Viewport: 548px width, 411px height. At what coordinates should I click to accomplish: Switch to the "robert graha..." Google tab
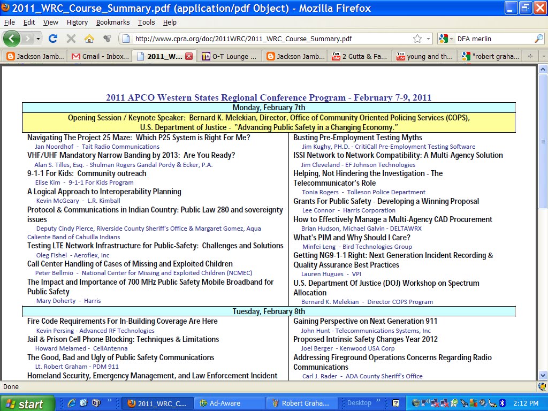click(x=490, y=56)
